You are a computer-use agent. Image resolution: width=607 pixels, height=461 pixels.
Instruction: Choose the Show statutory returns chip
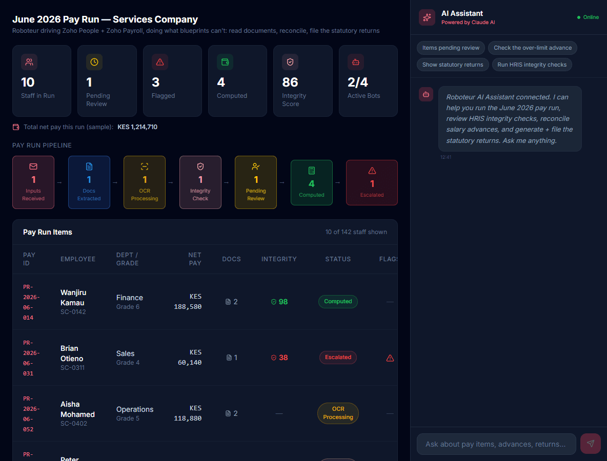point(453,65)
